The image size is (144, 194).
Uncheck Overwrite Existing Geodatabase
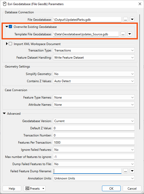coord(11,27)
